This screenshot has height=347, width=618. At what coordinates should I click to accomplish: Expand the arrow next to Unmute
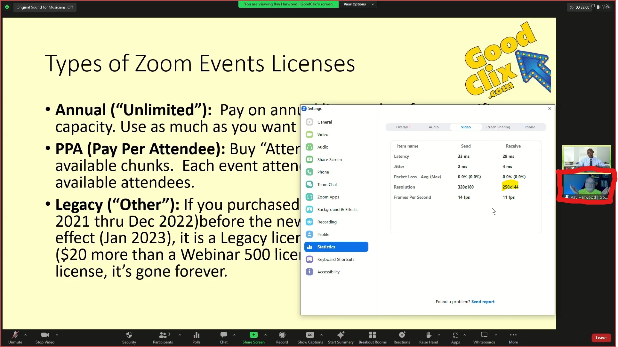point(26,335)
